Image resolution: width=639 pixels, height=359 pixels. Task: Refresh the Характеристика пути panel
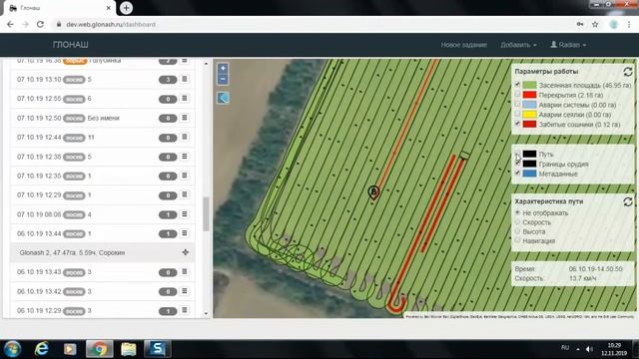tap(628, 201)
